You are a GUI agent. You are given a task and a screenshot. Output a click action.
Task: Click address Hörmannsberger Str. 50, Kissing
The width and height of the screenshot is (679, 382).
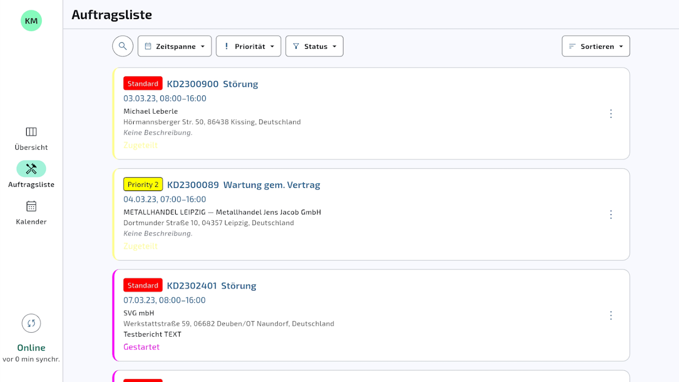click(212, 122)
